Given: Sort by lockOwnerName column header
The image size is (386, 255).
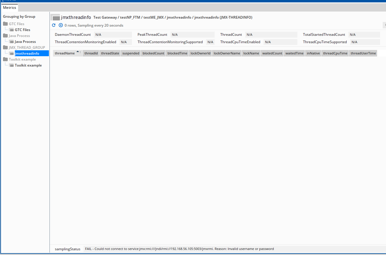Looking at the screenshot, I should coord(227,53).
